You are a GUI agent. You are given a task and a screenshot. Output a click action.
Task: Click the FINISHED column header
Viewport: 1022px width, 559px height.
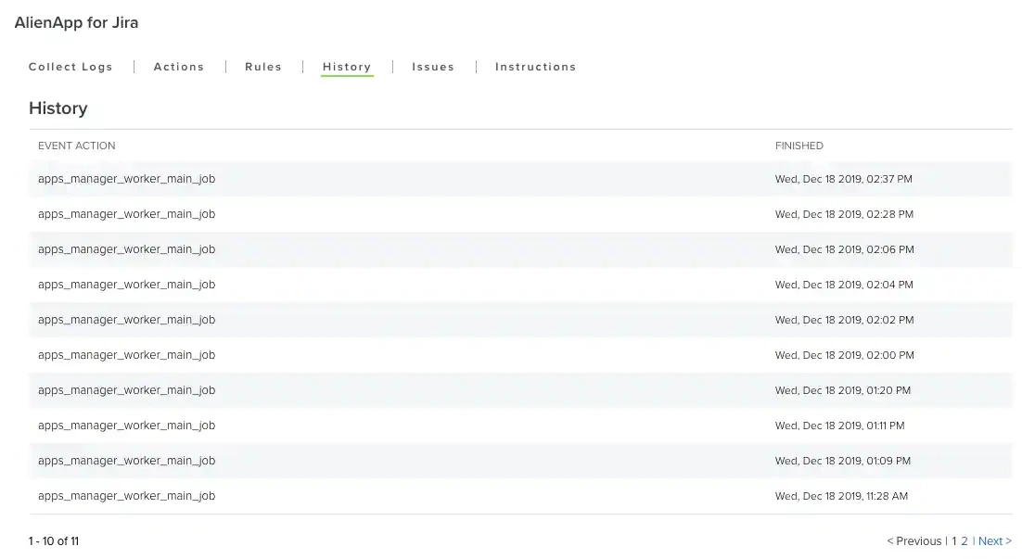click(x=799, y=146)
